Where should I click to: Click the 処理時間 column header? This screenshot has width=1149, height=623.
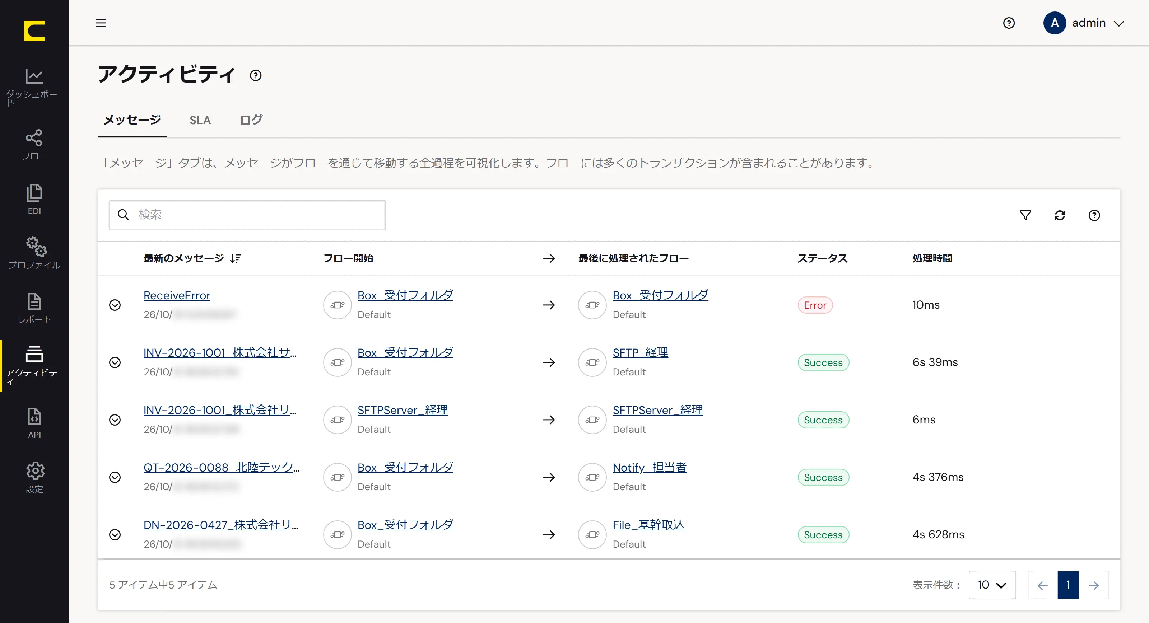[932, 258]
